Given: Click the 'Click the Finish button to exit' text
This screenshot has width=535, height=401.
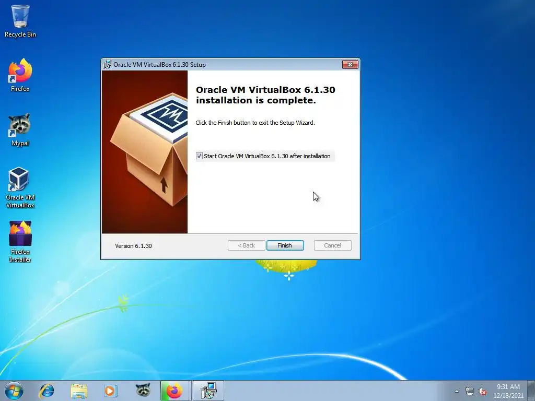Looking at the screenshot, I should point(255,123).
